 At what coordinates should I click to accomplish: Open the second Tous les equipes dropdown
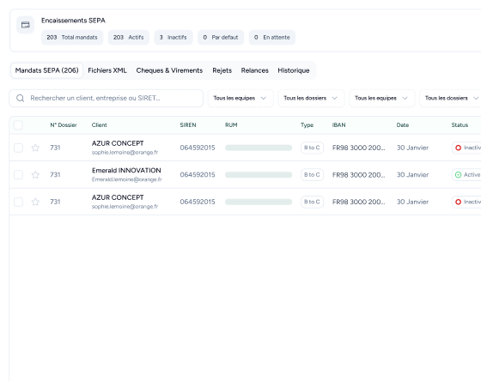tap(381, 98)
